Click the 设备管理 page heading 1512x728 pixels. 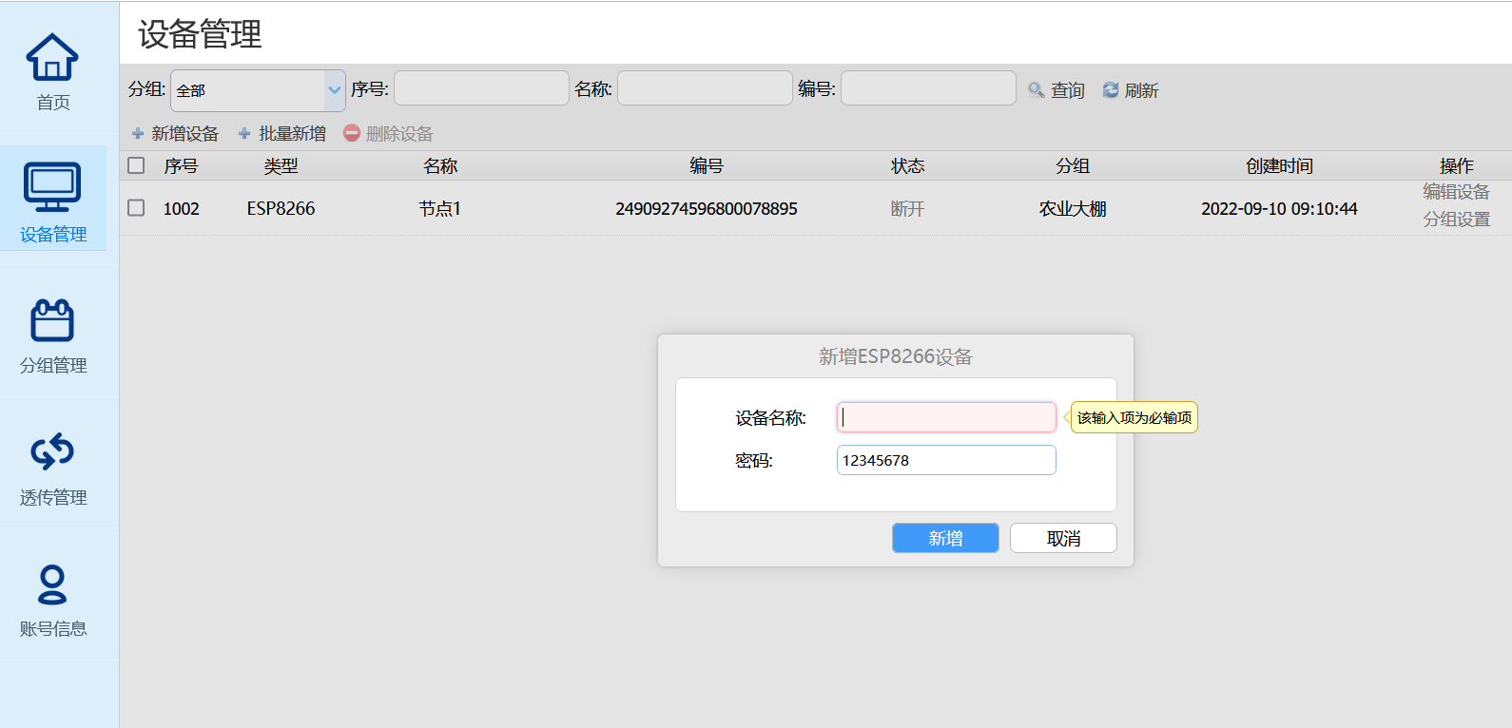(x=200, y=34)
